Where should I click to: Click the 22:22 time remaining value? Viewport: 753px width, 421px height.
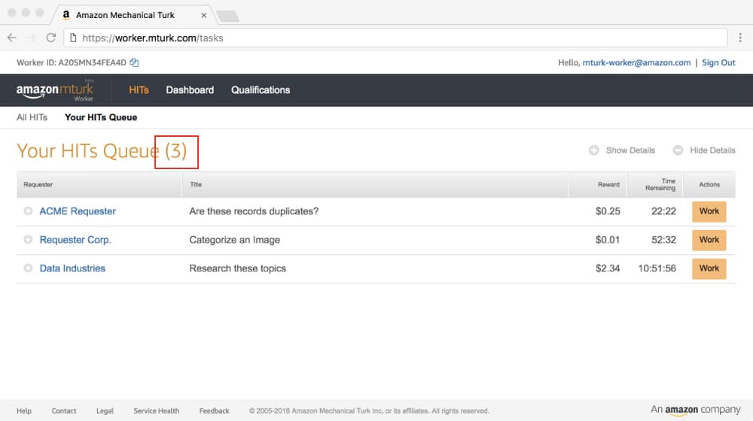[x=663, y=211]
